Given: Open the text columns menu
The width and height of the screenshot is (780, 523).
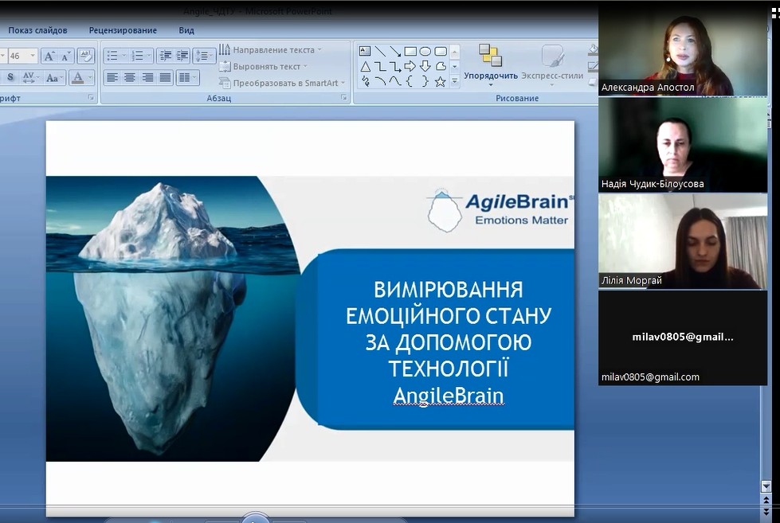Looking at the screenshot, I should pos(187,77).
